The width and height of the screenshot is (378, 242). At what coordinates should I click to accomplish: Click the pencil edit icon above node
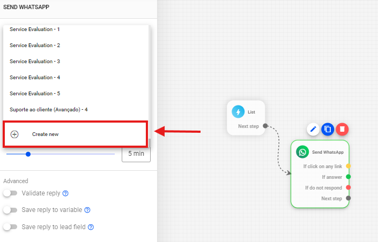coord(314,129)
